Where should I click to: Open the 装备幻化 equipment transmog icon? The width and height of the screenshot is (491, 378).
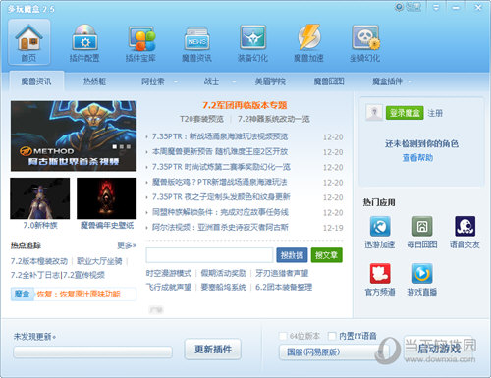tap(252, 42)
